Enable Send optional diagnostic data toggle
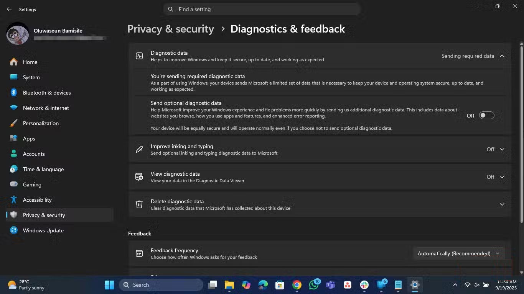Screen dimensions: 524x294 click(486, 116)
